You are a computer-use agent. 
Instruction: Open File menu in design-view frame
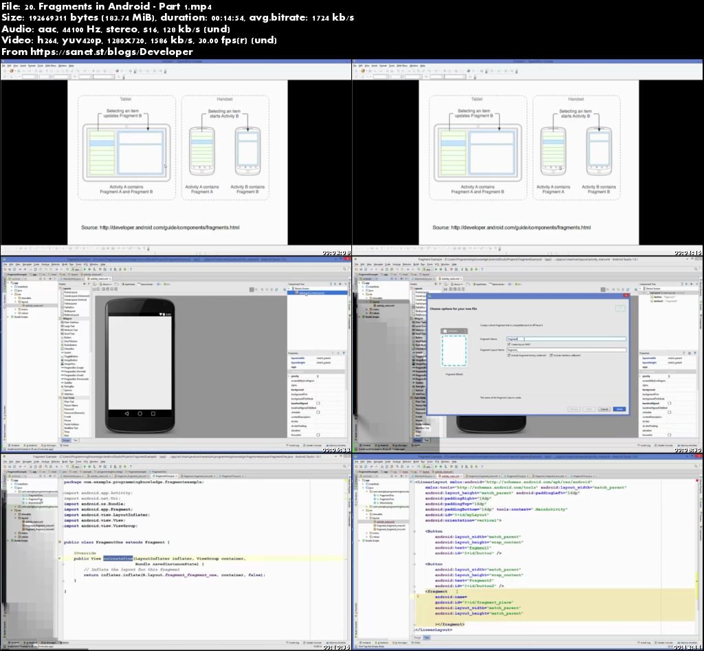pyautogui.click(x=5, y=265)
